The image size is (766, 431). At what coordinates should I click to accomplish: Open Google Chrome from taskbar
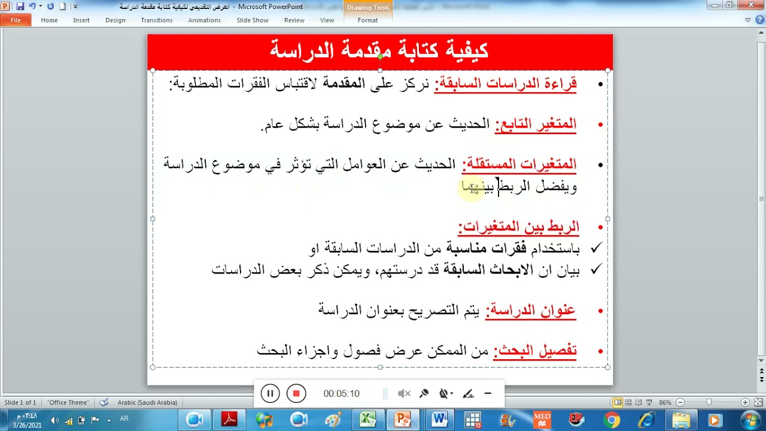[x=612, y=420]
